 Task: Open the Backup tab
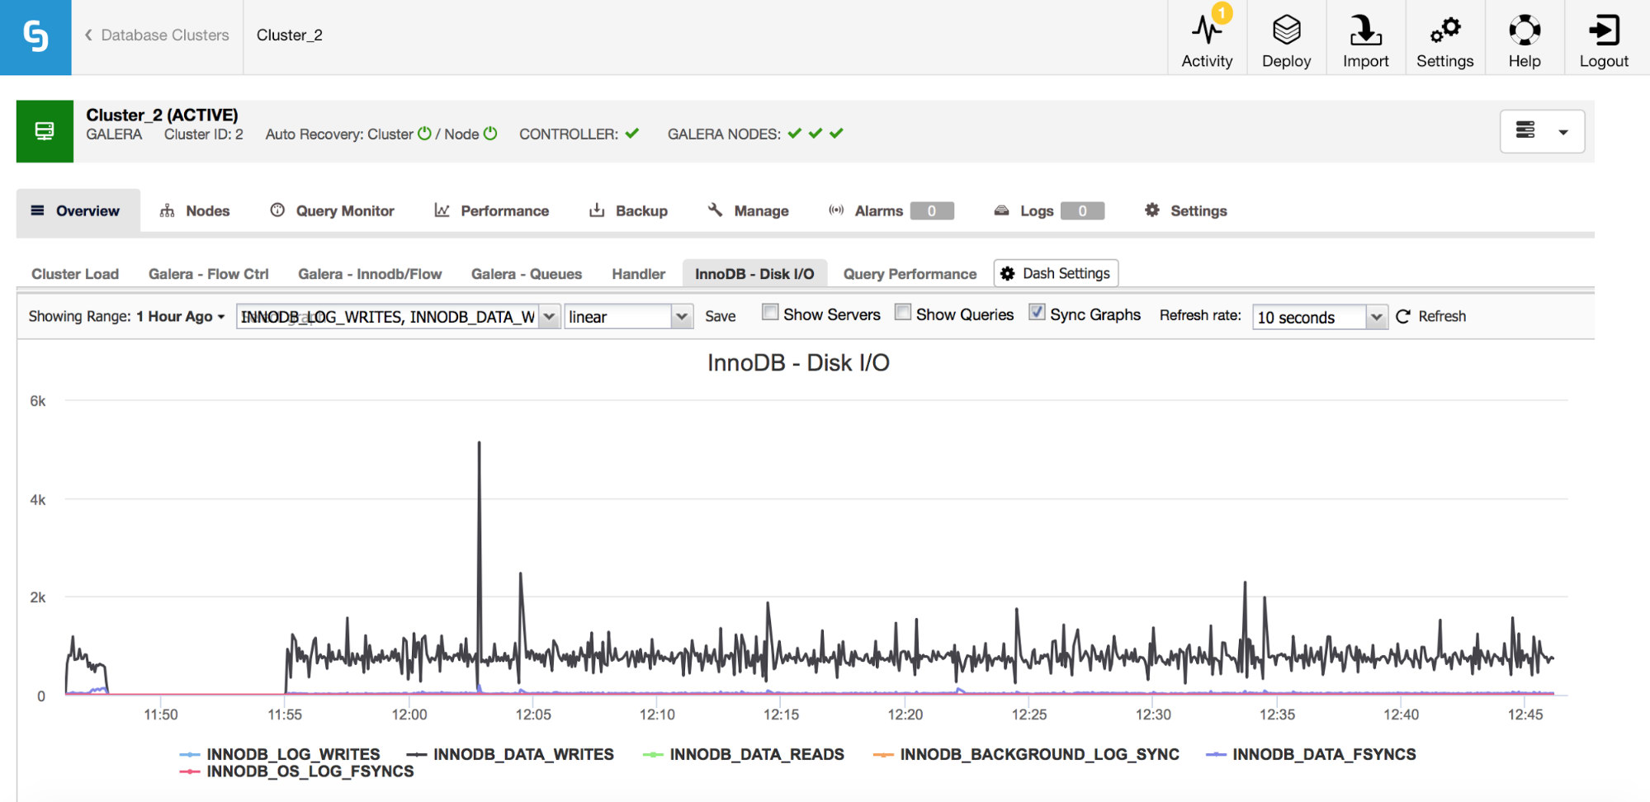(628, 210)
